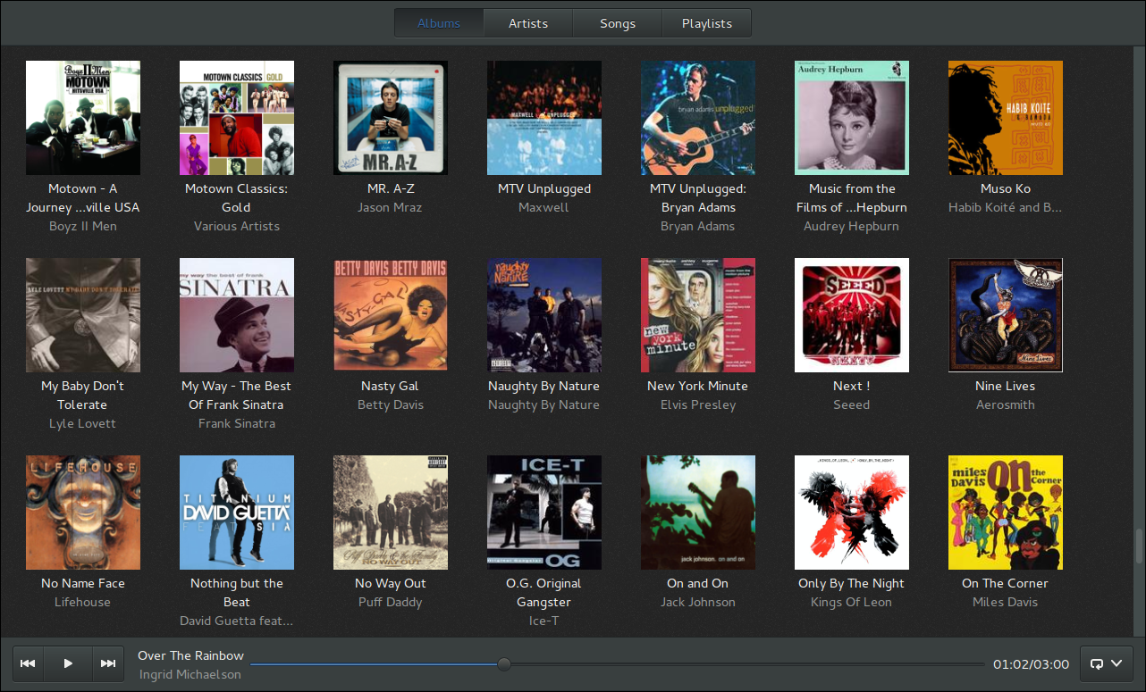The width and height of the screenshot is (1146, 692).
Task: Skip to the next track
Action: coord(108,663)
